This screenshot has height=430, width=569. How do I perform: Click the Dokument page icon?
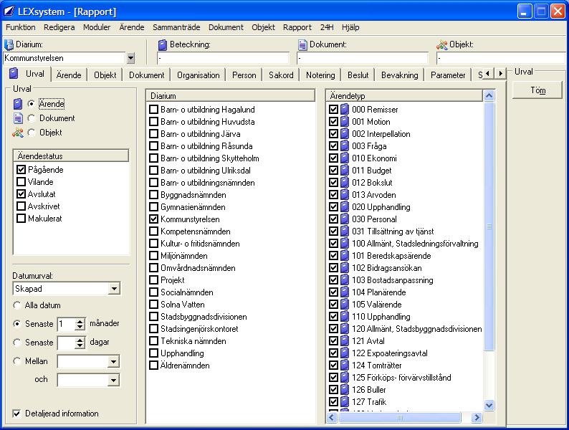click(302, 45)
